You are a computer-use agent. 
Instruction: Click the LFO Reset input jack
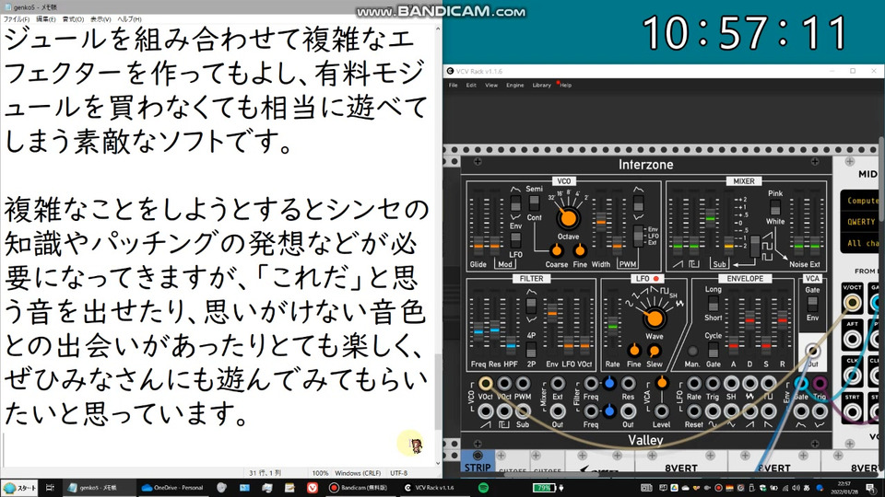(x=694, y=411)
